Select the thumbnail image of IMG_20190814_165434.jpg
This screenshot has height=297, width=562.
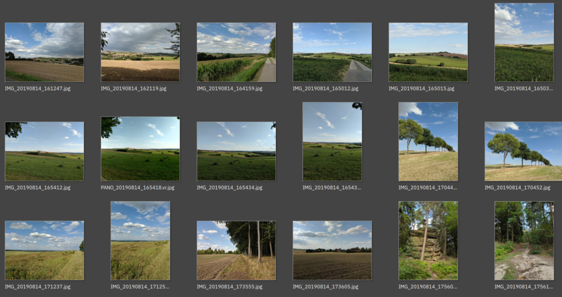pos(236,151)
